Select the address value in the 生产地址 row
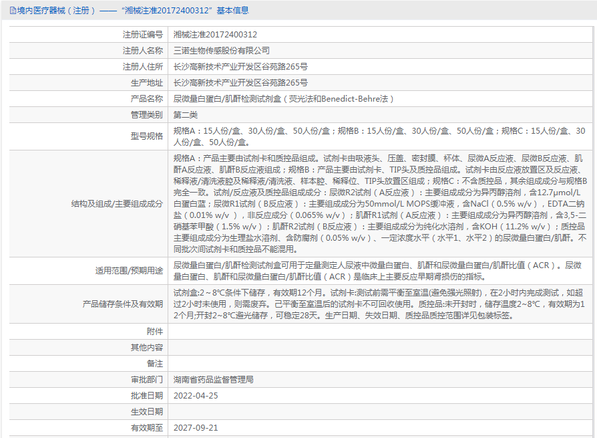Screen dimensions: 597x438 pyautogui.click(x=240, y=83)
